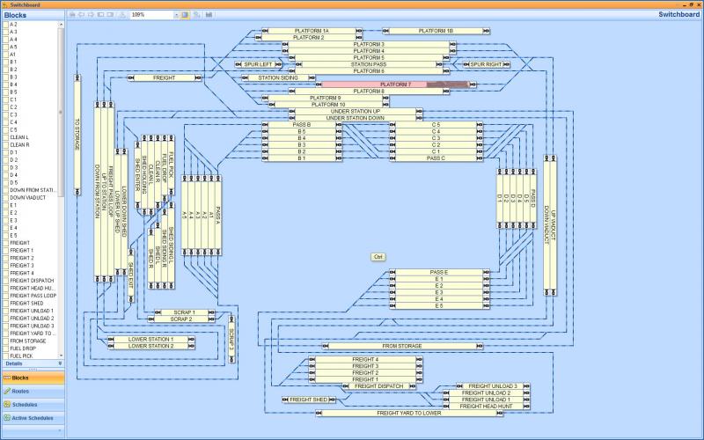The image size is (704, 440).
Task: Click the Routes panel icon
Action: click(7, 391)
